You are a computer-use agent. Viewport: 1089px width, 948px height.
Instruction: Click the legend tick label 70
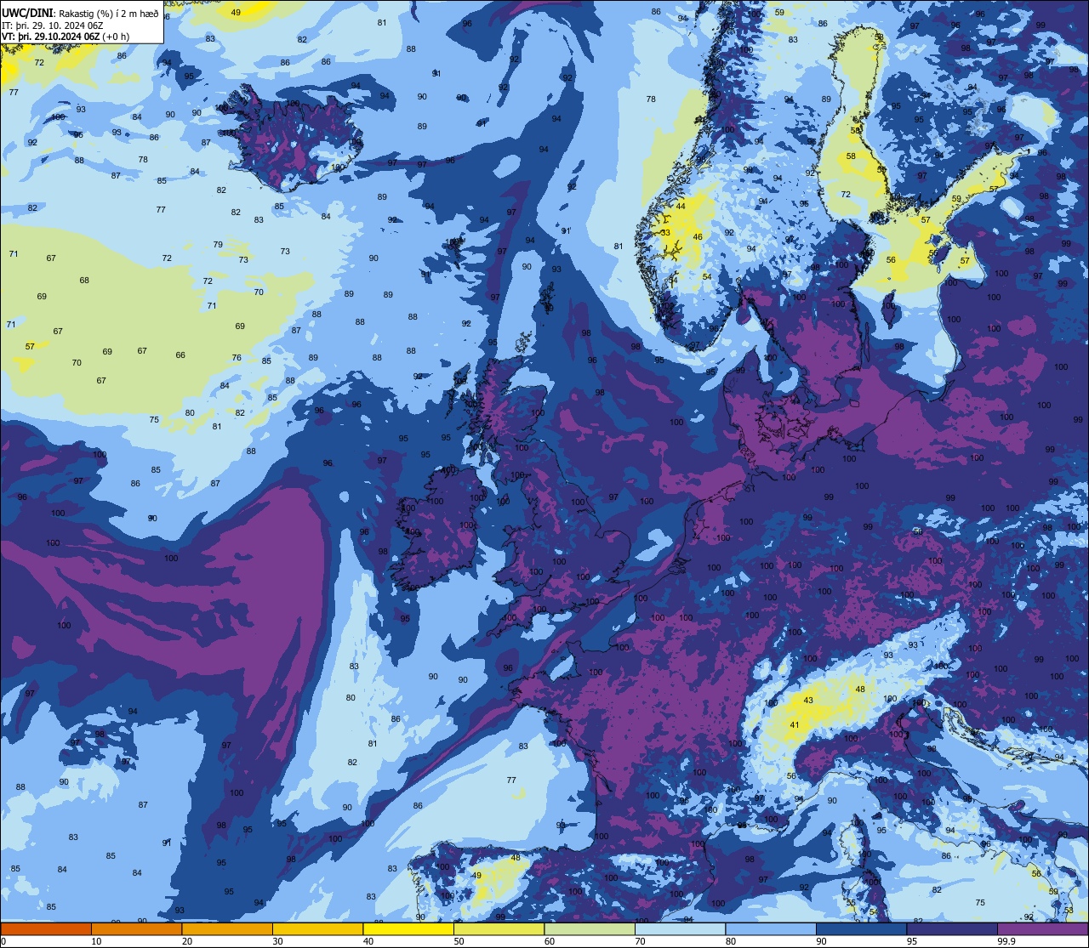click(640, 941)
